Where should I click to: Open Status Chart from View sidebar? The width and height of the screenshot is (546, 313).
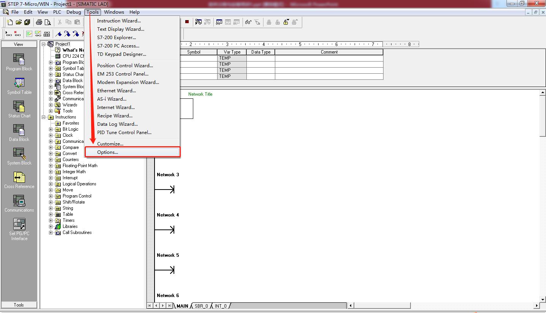coord(19,109)
